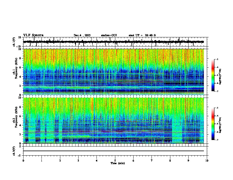Click the "start UT = 20:40: 0" text

142,35
